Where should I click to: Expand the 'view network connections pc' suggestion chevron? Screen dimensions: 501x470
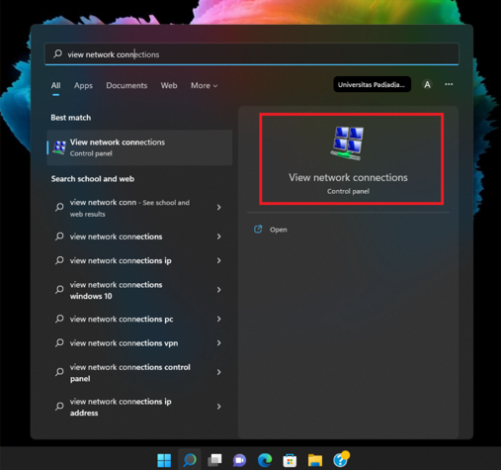(x=218, y=319)
